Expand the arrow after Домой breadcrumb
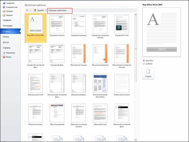 coord(46,10)
